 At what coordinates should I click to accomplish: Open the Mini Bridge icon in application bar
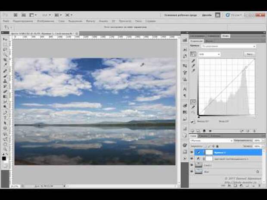(x=24, y=15)
